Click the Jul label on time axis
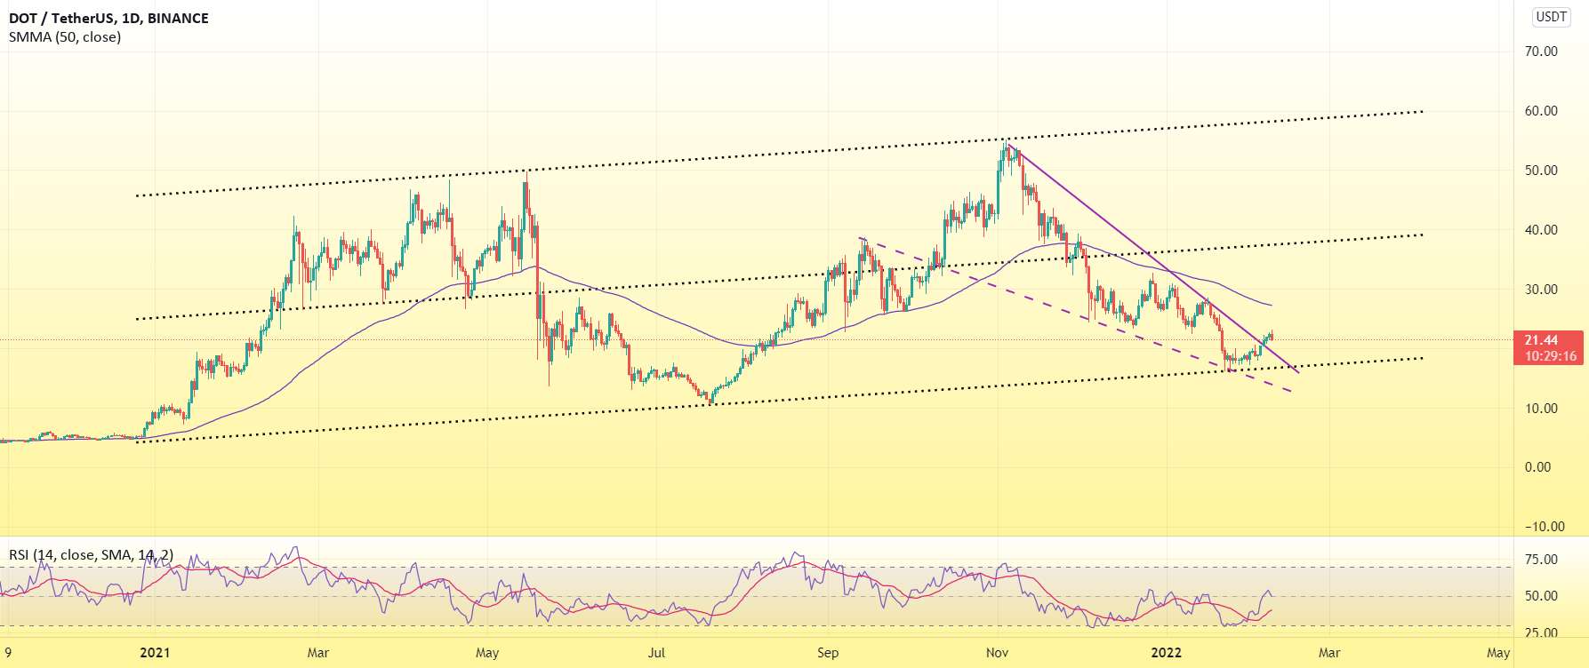Screen dimensions: 1589x668 pyautogui.click(x=656, y=653)
